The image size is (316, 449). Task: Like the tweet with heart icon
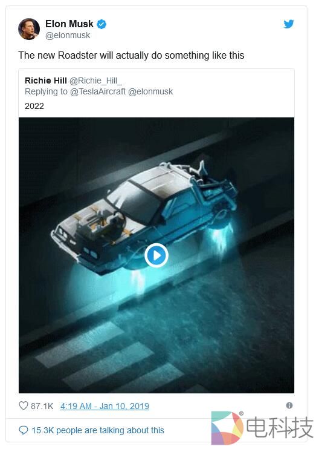[x=24, y=405]
